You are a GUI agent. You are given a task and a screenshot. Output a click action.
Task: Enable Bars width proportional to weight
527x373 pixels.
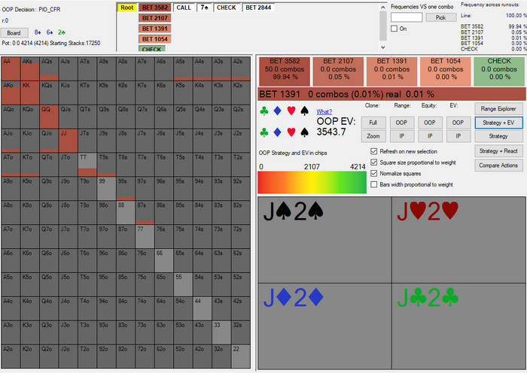(373, 185)
